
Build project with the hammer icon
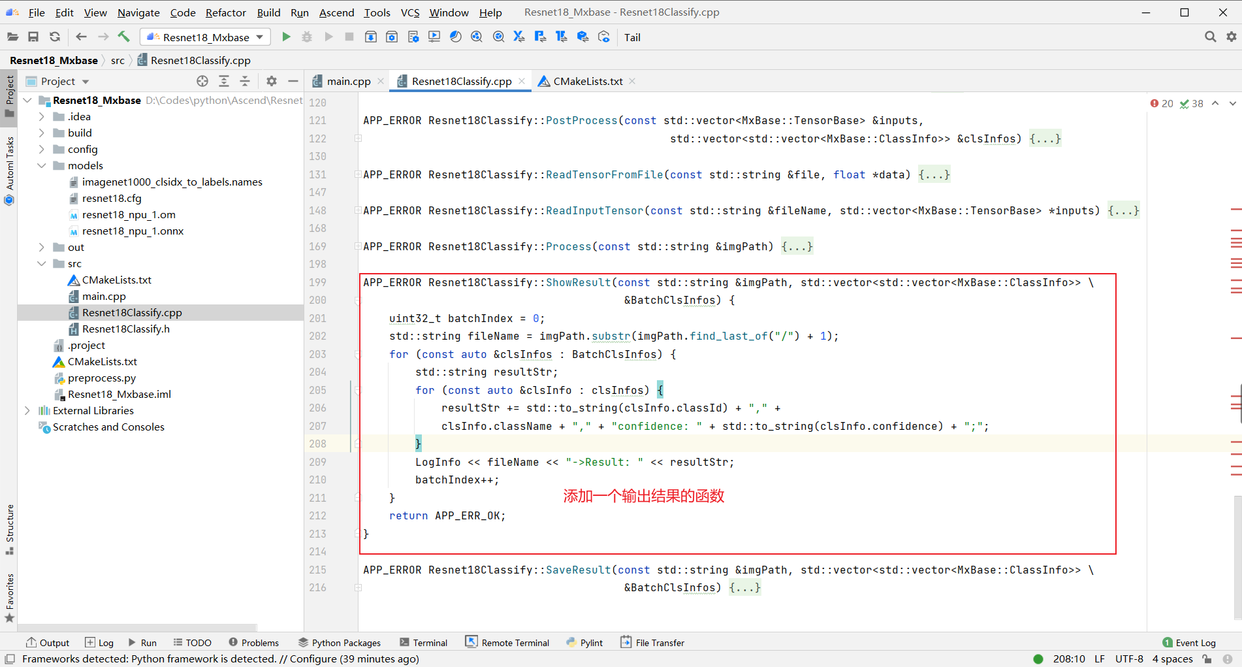coord(124,37)
